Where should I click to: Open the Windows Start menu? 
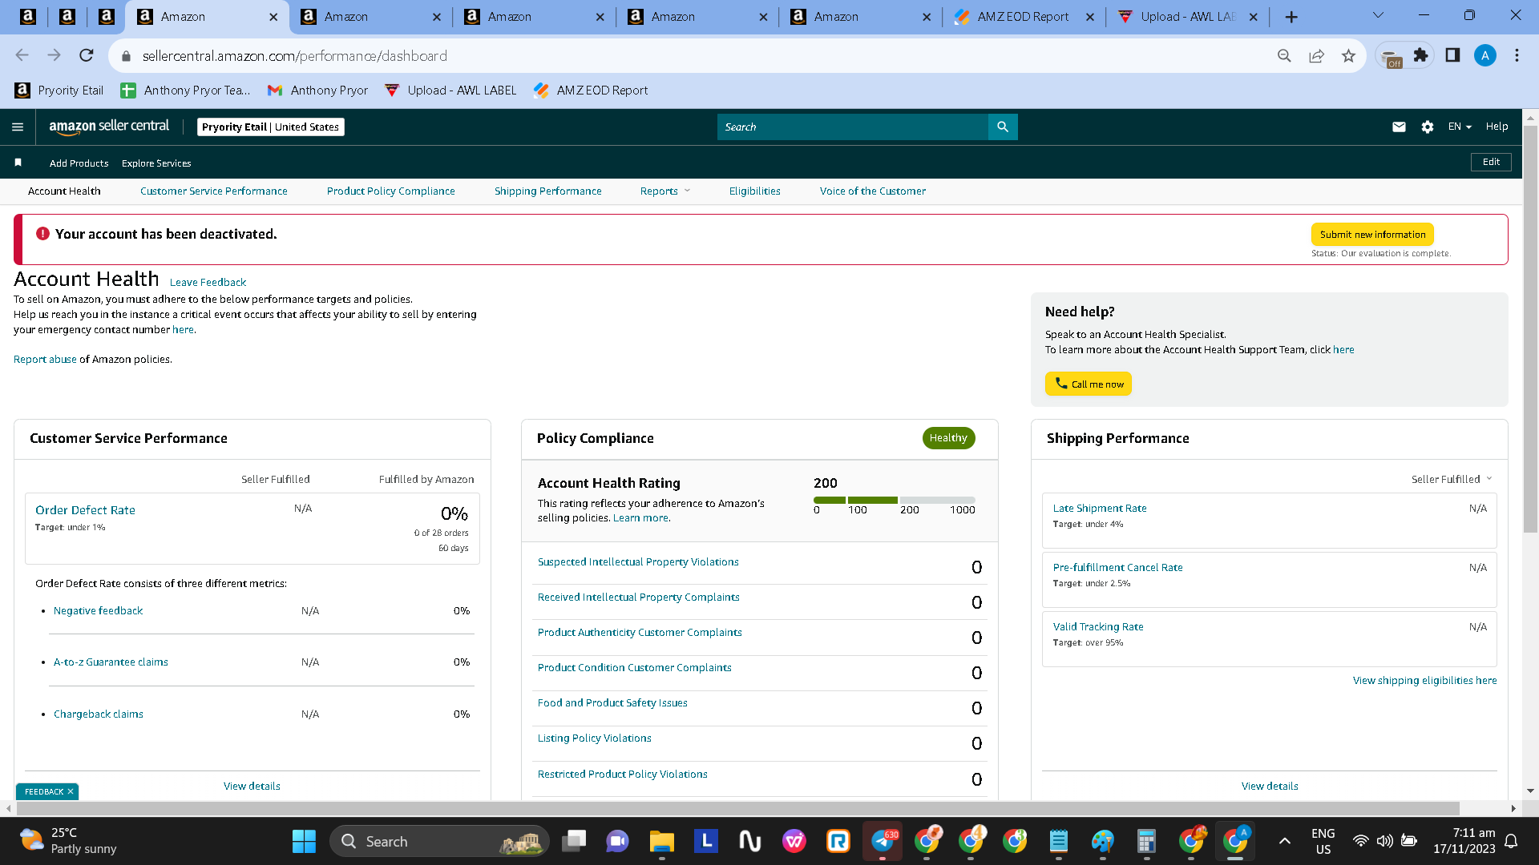pyautogui.click(x=304, y=841)
